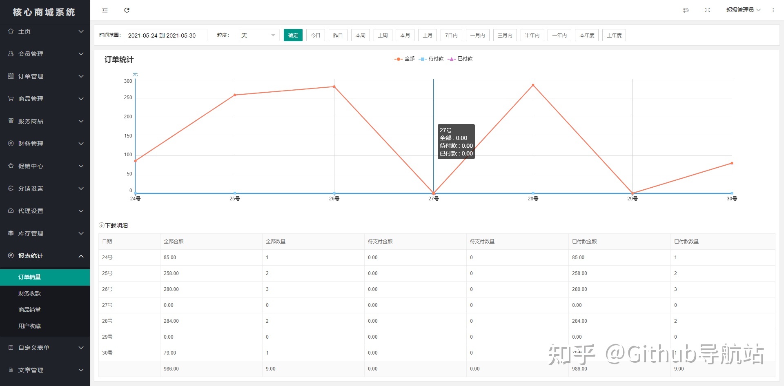Click the download icon next to 下载明细

tap(102, 225)
